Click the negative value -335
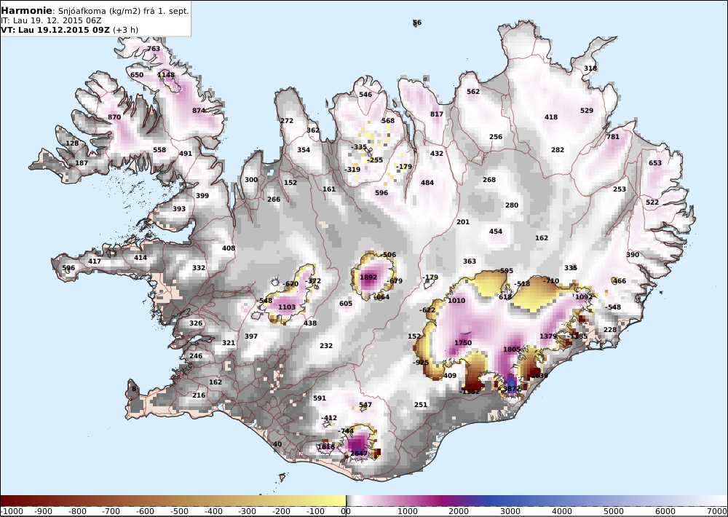 tap(358, 147)
